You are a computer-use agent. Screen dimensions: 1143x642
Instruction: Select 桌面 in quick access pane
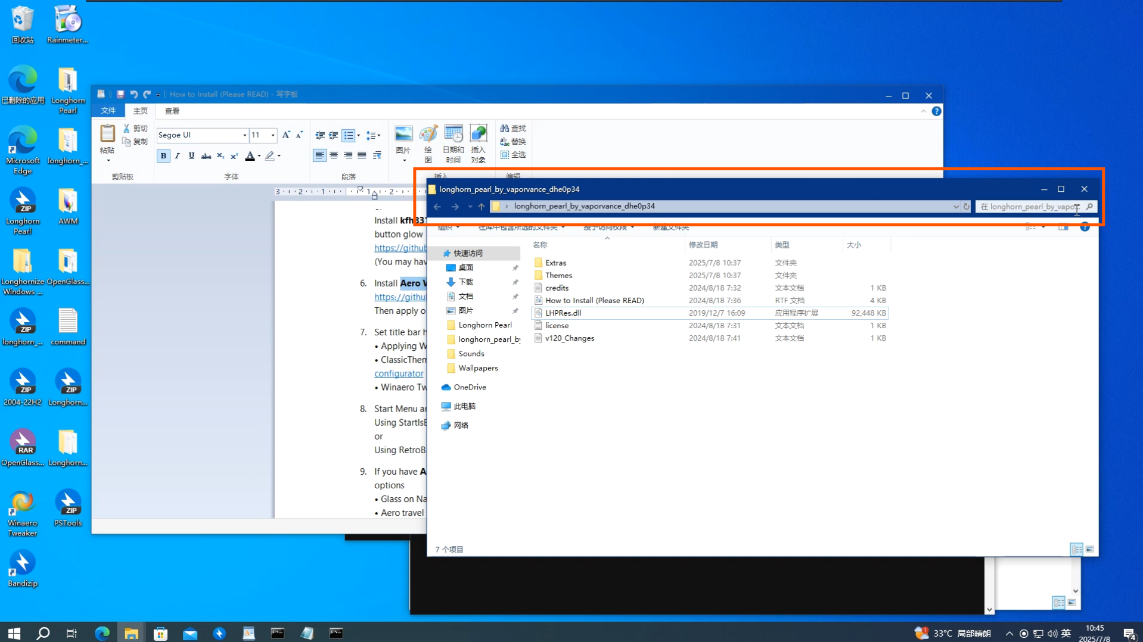pyautogui.click(x=465, y=267)
